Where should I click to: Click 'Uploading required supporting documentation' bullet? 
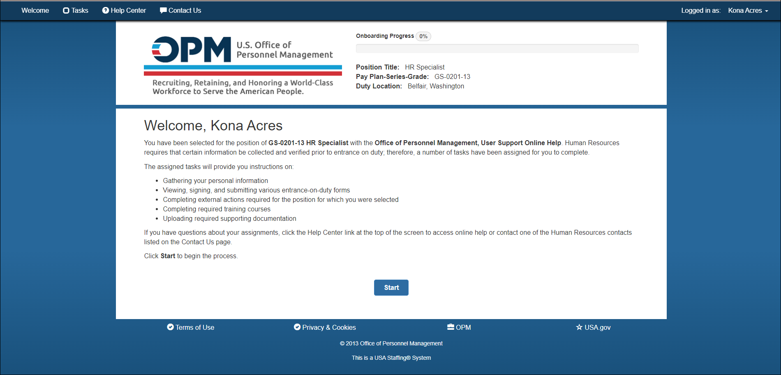(229, 218)
